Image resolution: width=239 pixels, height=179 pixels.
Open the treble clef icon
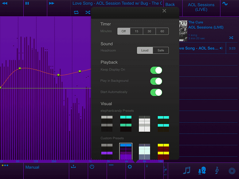tap(217, 170)
